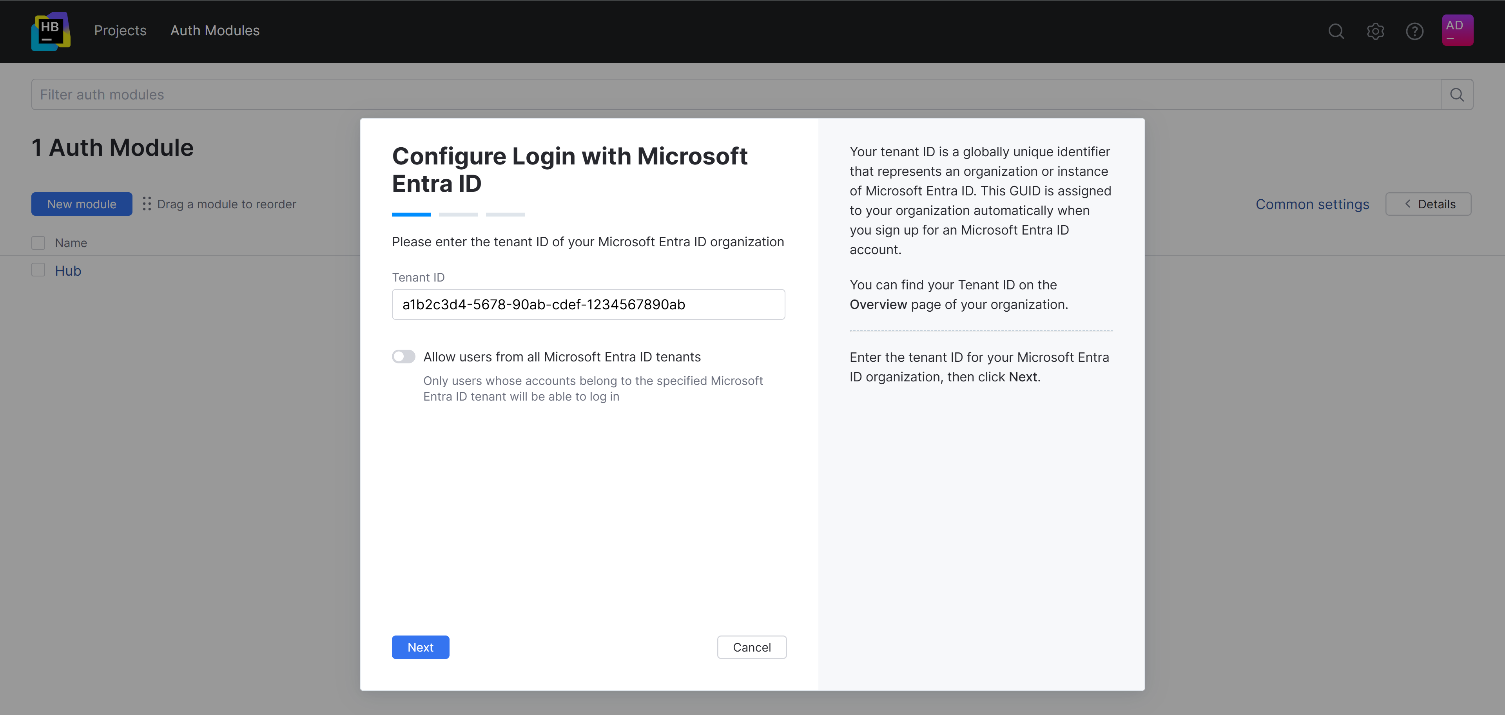Open the settings gear icon

(x=1375, y=31)
